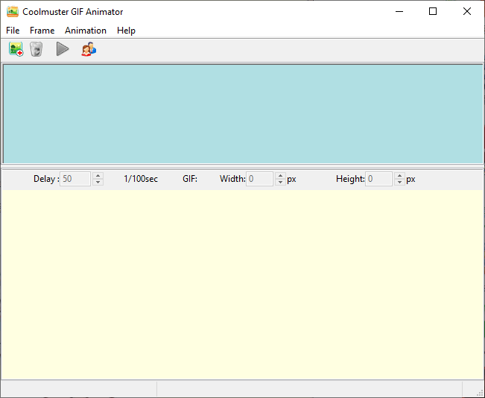Increase the Delay value

pos(98,175)
